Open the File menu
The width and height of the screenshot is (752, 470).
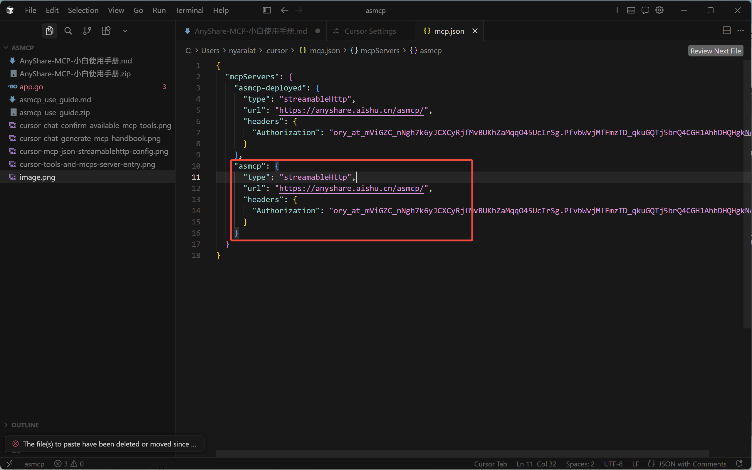coord(31,10)
